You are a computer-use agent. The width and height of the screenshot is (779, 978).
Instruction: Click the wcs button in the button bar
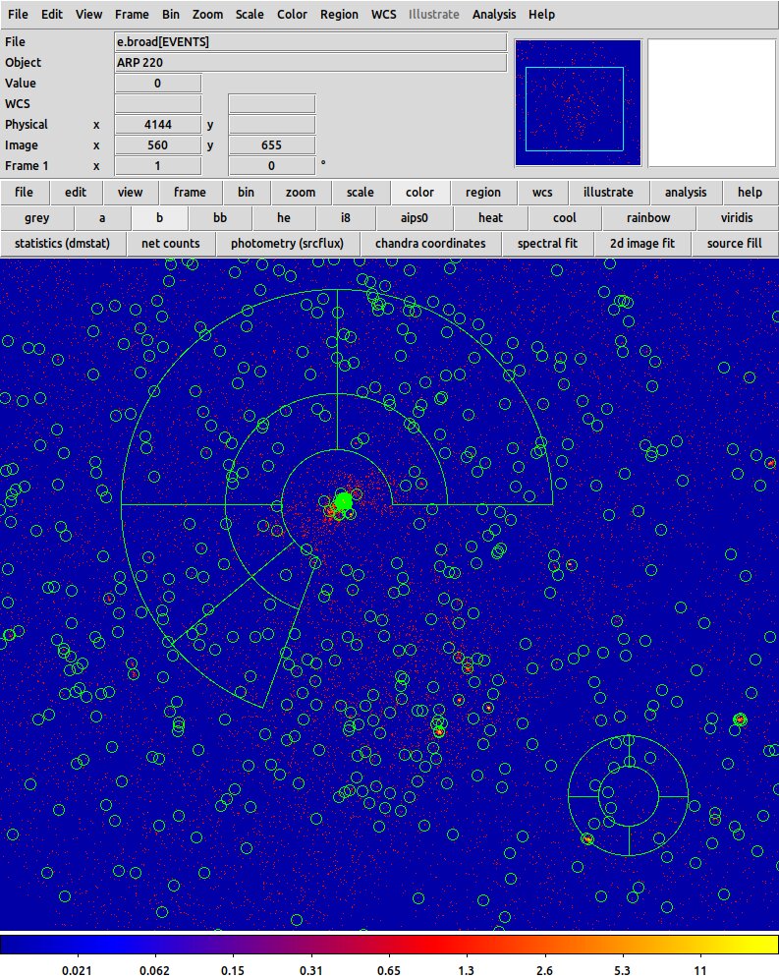[x=542, y=192]
